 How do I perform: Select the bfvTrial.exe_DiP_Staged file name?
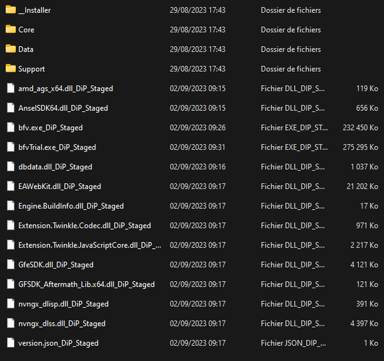57,147
